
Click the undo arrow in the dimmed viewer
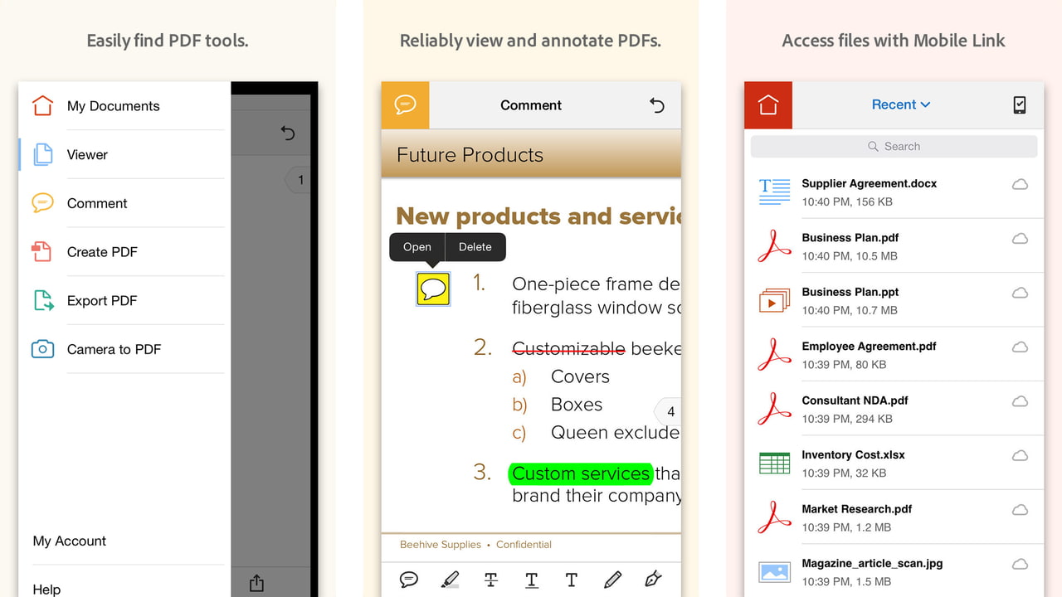[287, 133]
